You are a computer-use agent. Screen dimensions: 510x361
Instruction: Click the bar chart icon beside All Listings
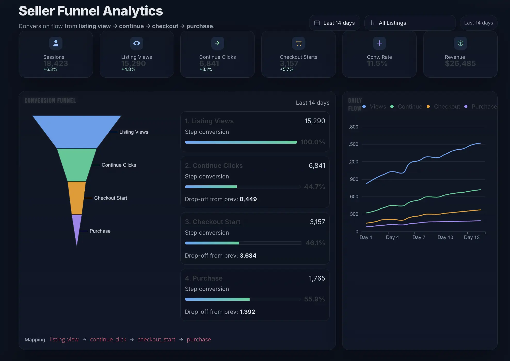coord(372,23)
